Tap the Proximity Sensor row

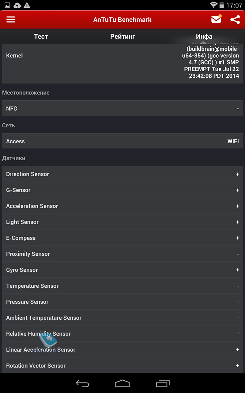coord(123,254)
